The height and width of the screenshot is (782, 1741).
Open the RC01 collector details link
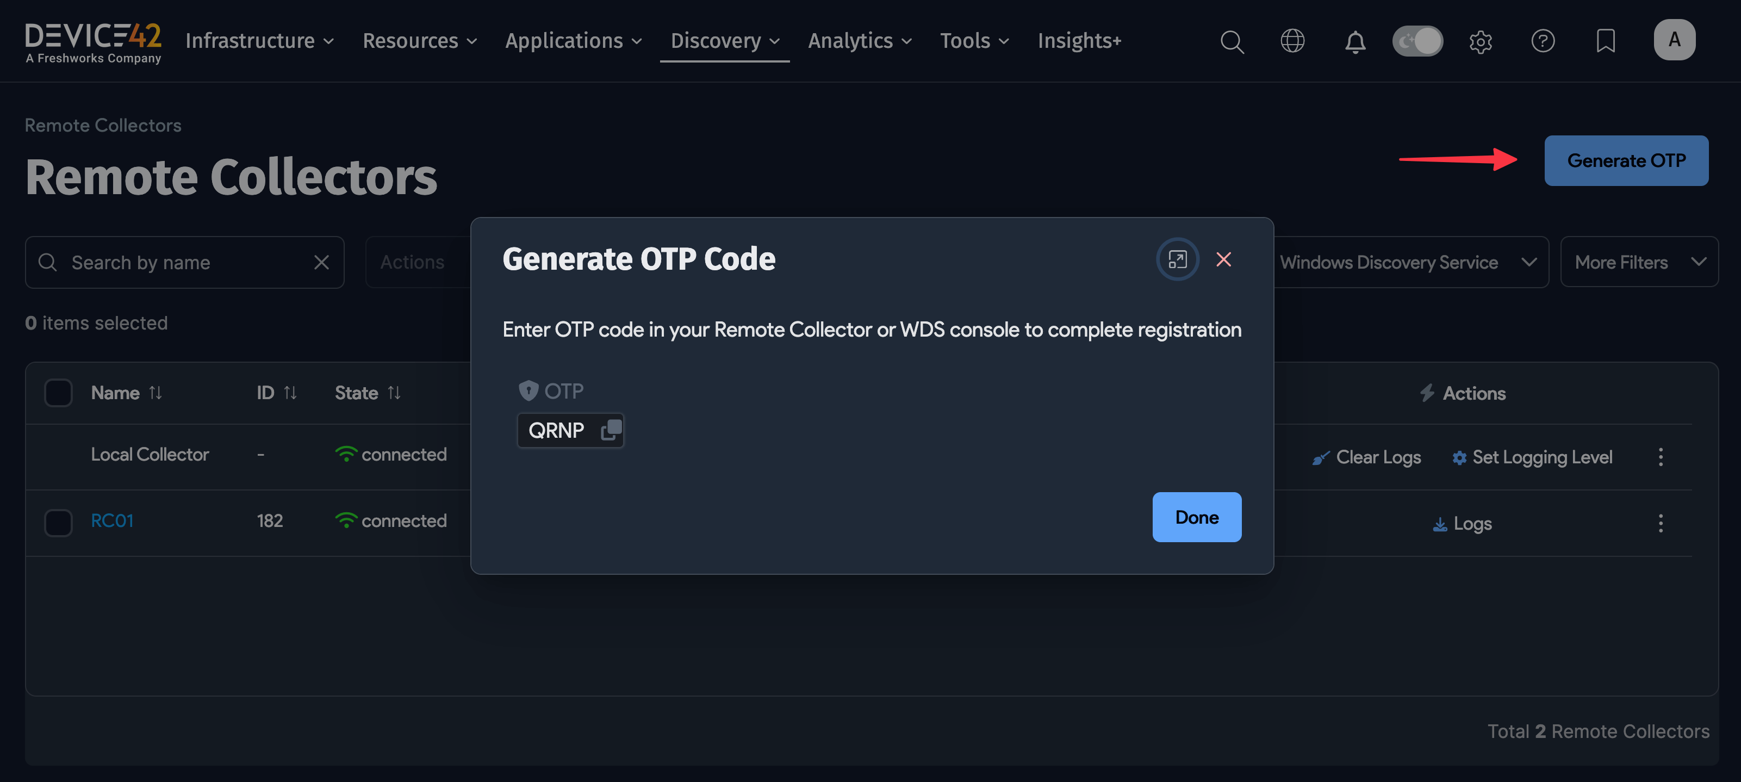(112, 520)
